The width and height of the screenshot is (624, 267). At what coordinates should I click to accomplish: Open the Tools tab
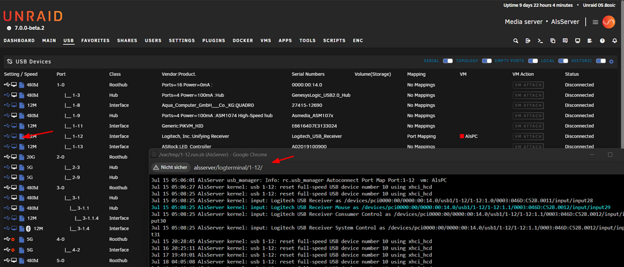click(308, 40)
